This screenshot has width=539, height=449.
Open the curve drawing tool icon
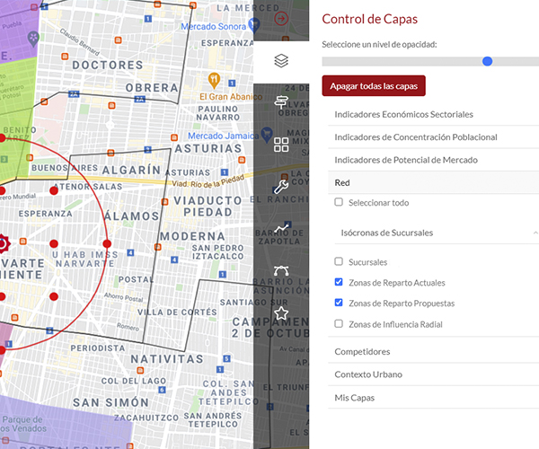pos(281,271)
